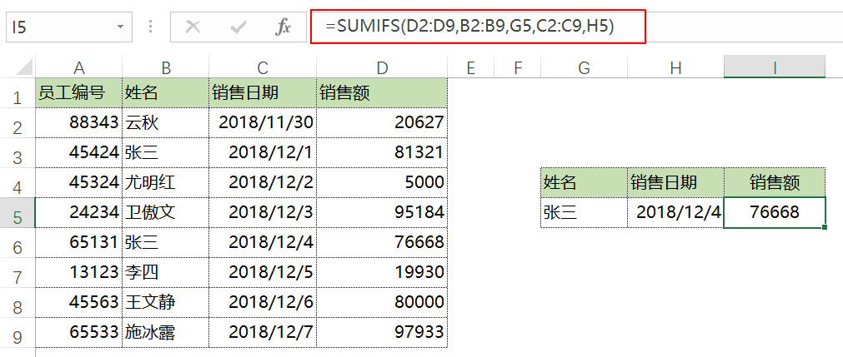Image resolution: width=843 pixels, height=357 pixels.
Task: Select cell containing 王文静
Action: click(166, 303)
